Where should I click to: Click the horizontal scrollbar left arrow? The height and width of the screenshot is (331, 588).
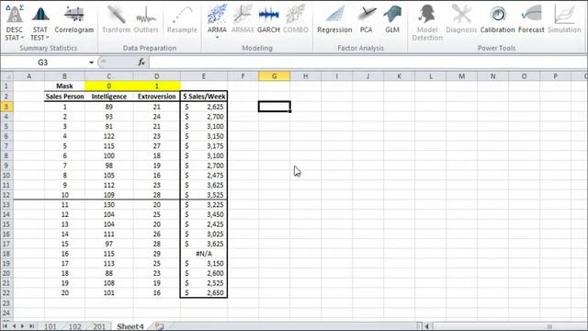(x=426, y=326)
